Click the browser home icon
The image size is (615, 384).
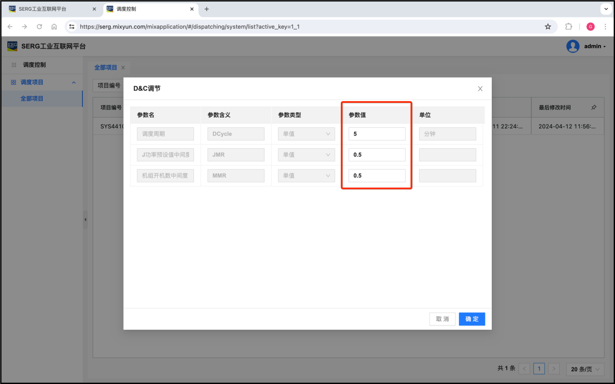tap(54, 27)
